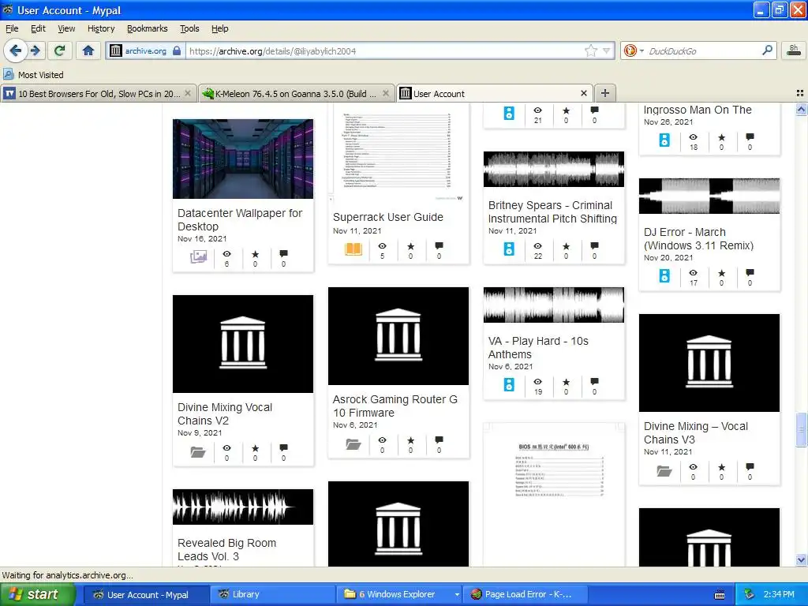Screen dimensions: 808x606
Task: Open the Home page icon
Action: (x=88, y=50)
